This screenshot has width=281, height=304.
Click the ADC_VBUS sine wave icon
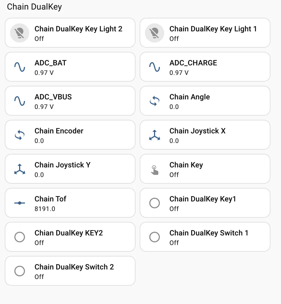coord(19,101)
